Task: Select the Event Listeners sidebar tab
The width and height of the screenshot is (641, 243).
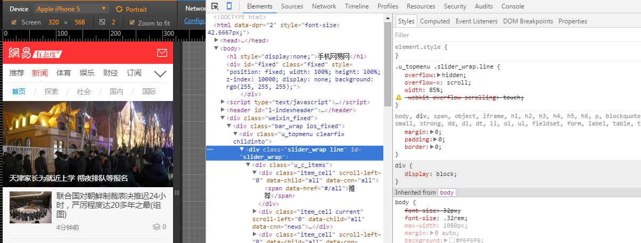Action: [x=476, y=21]
